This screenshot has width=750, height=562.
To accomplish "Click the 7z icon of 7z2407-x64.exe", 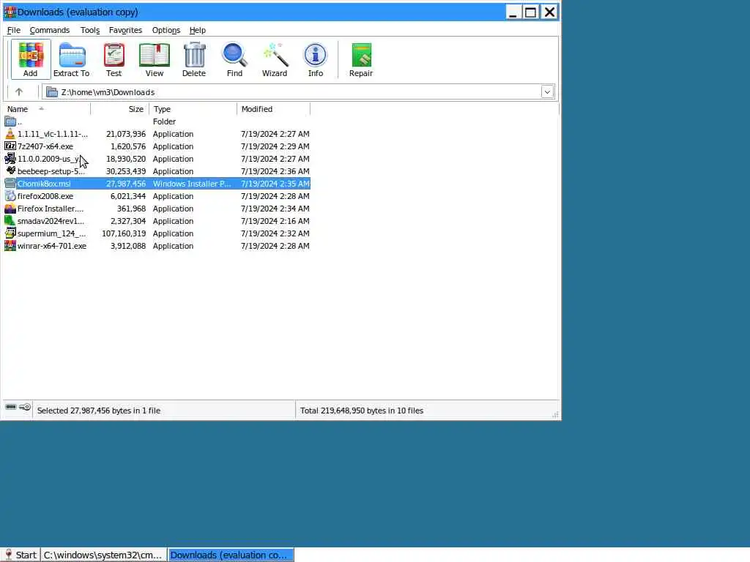I will pos(10,146).
